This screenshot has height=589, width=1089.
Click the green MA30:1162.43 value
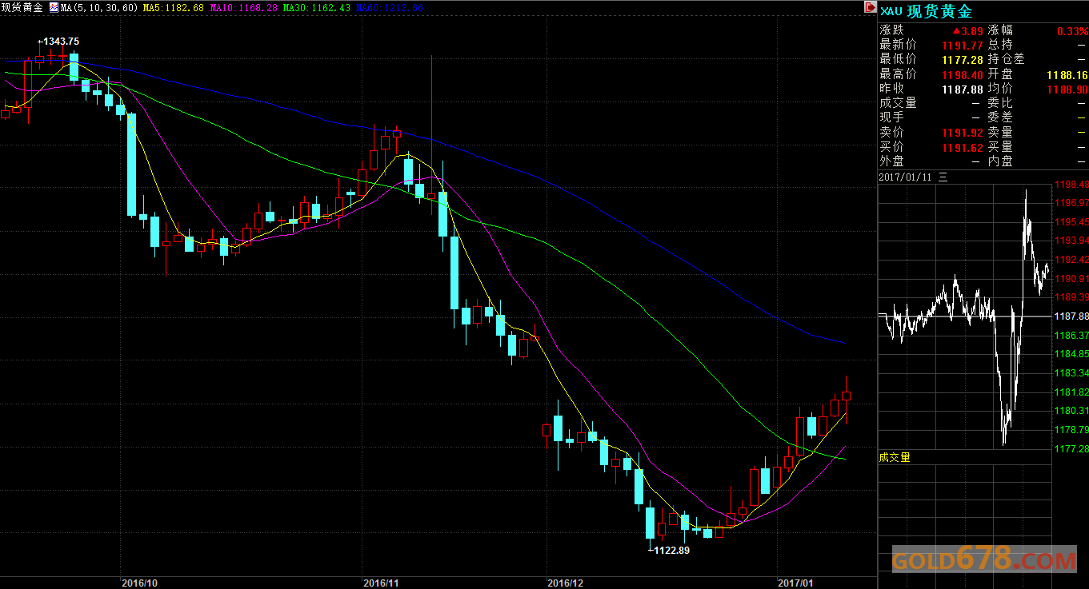(318, 7)
